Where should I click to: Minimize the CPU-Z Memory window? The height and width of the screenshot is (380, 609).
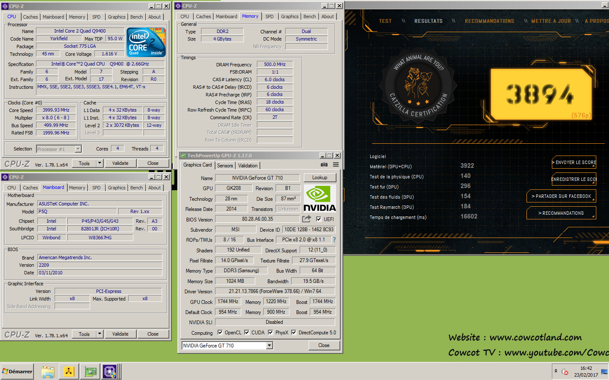[325, 6]
